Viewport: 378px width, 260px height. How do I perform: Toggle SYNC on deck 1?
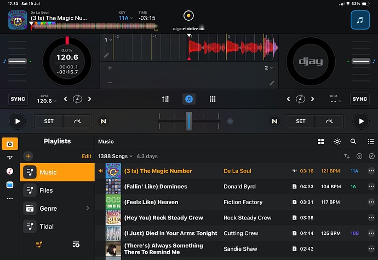18,99
